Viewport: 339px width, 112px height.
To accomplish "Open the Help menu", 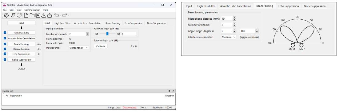I will tap(46, 10).
